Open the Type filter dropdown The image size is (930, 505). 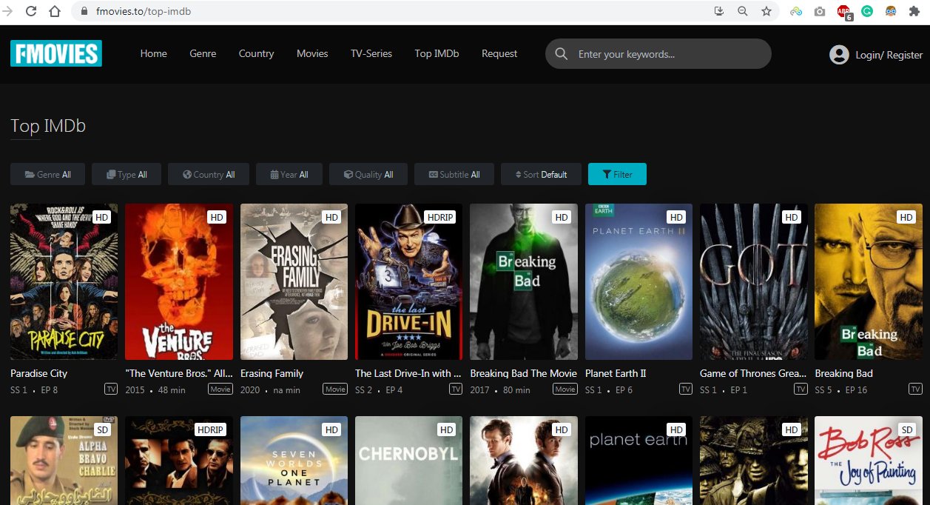point(127,174)
